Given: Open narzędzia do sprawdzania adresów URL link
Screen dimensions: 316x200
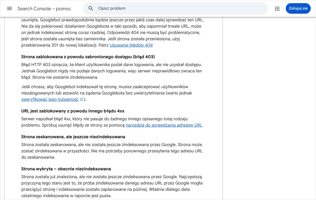Looking at the screenshot, I should click(x=164, y=125).
